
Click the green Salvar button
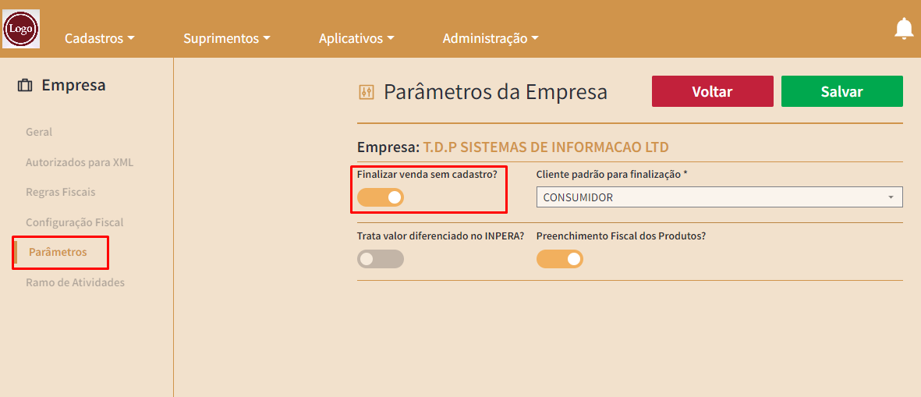841,91
